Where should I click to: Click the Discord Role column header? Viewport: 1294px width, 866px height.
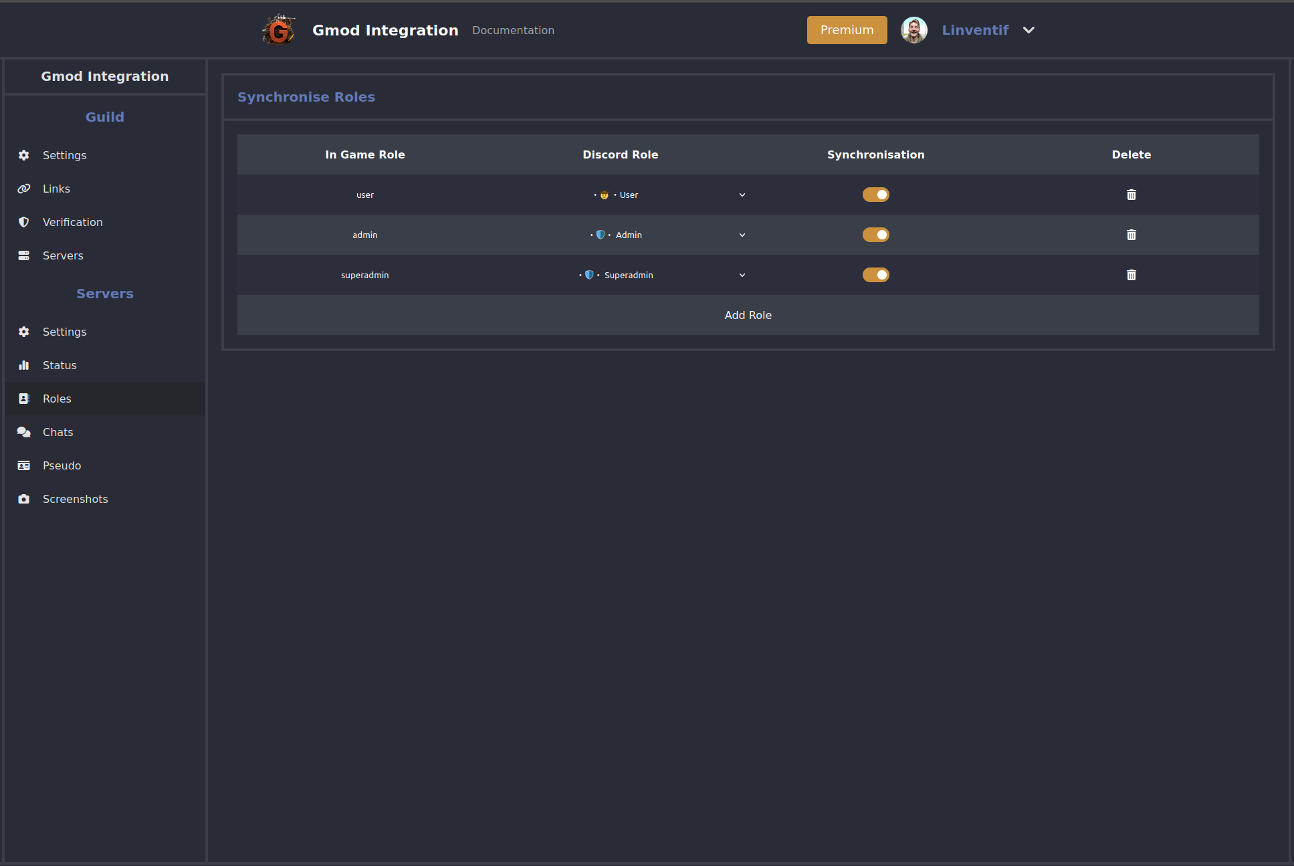click(x=621, y=154)
